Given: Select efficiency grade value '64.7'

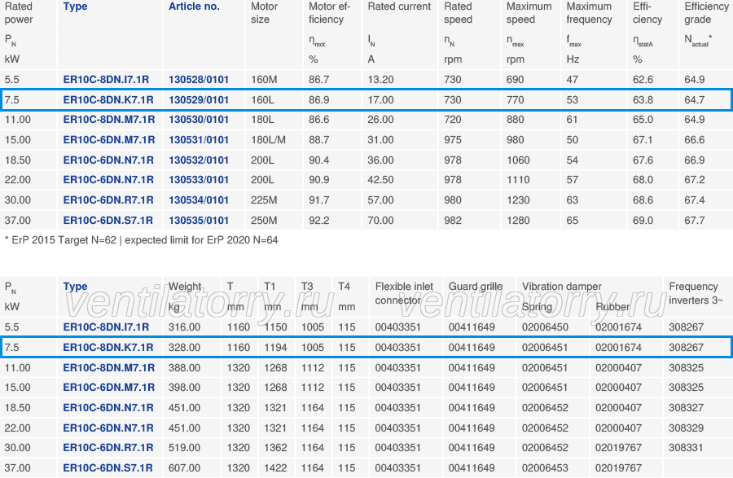Looking at the screenshot, I should (695, 99).
